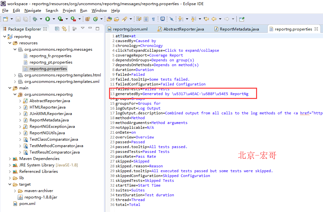Open dropdown next to New icon
Image resolution: width=323 pixels, height=212 pixels.
point(12,19)
